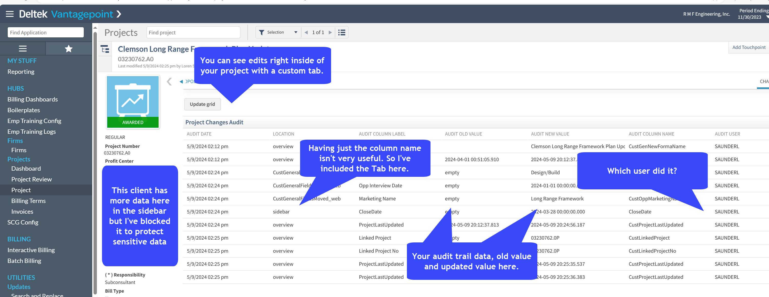Open the hamburger menu next to Deltek logo
This screenshot has width=769, height=297.
9,14
